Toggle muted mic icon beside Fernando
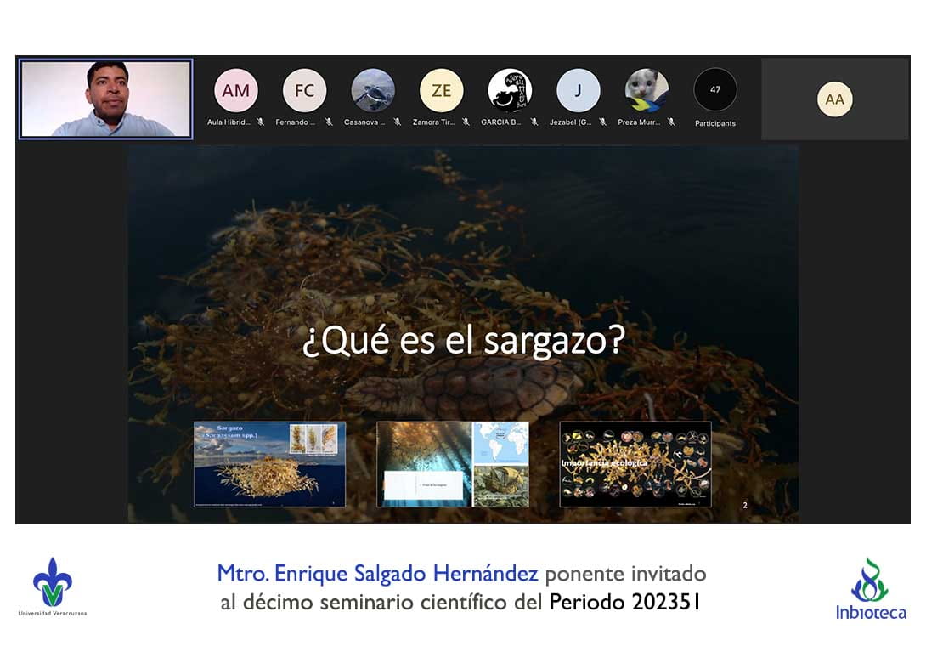Screen dimensions: 926x646 (329, 122)
